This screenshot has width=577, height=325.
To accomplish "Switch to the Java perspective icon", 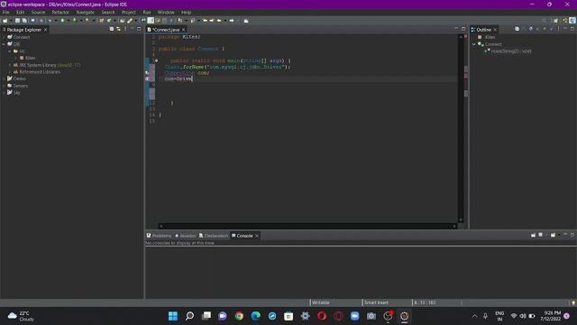I will pos(572,21).
